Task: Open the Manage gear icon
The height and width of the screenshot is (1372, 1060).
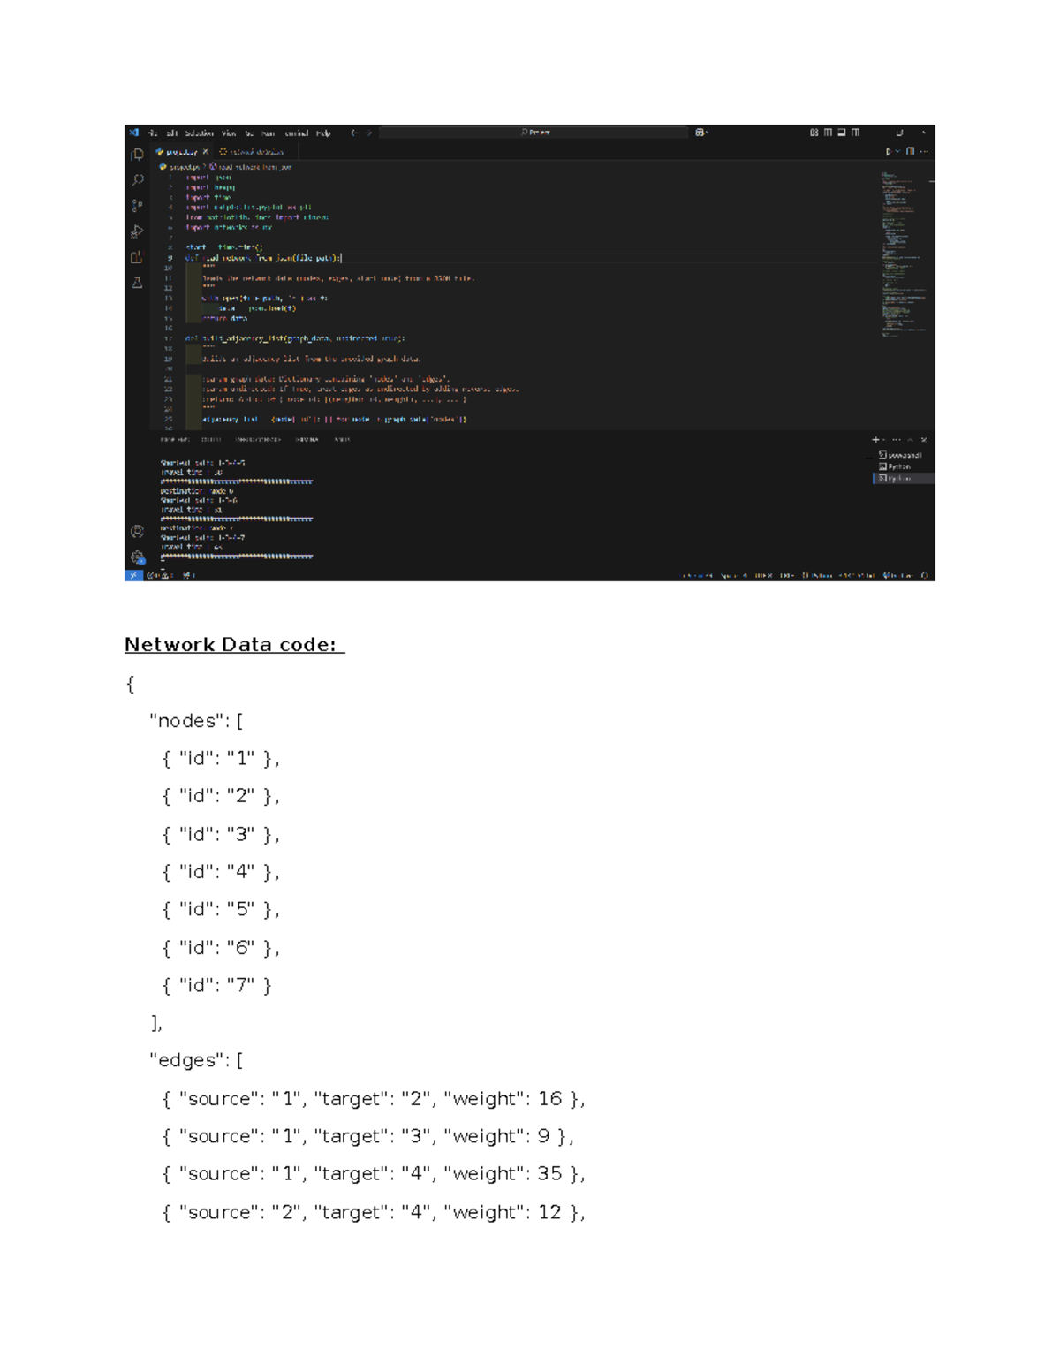Action: tap(137, 557)
